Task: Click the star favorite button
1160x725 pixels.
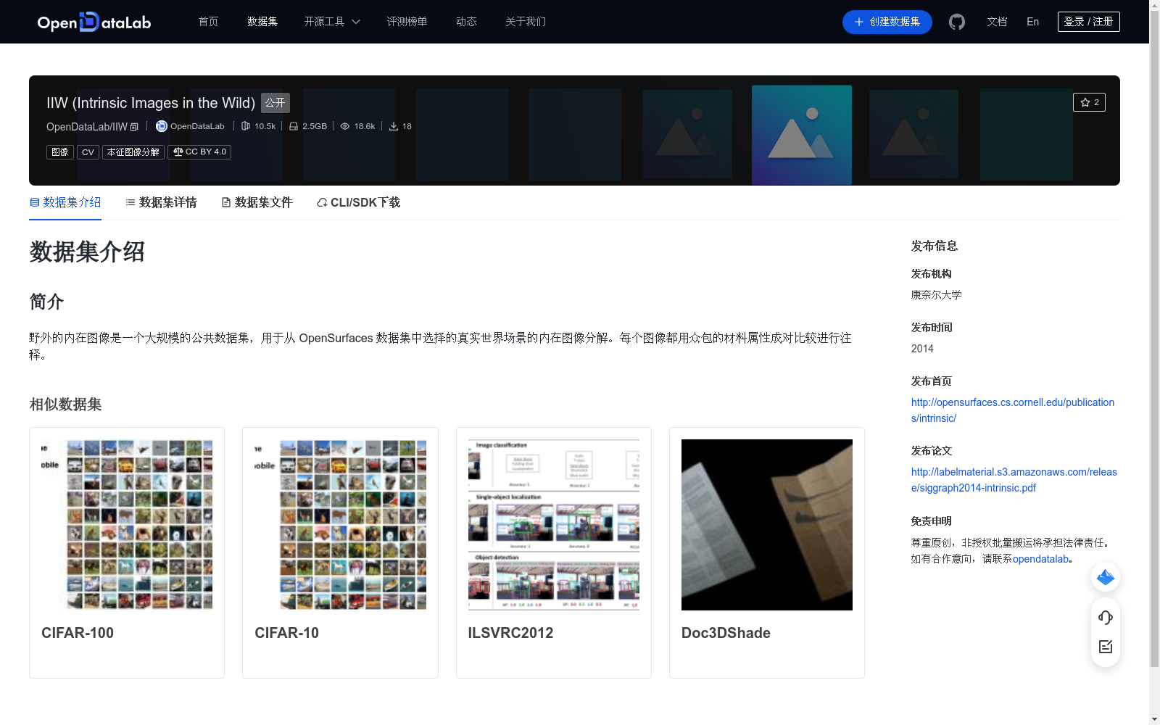Action: pyautogui.click(x=1089, y=102)
